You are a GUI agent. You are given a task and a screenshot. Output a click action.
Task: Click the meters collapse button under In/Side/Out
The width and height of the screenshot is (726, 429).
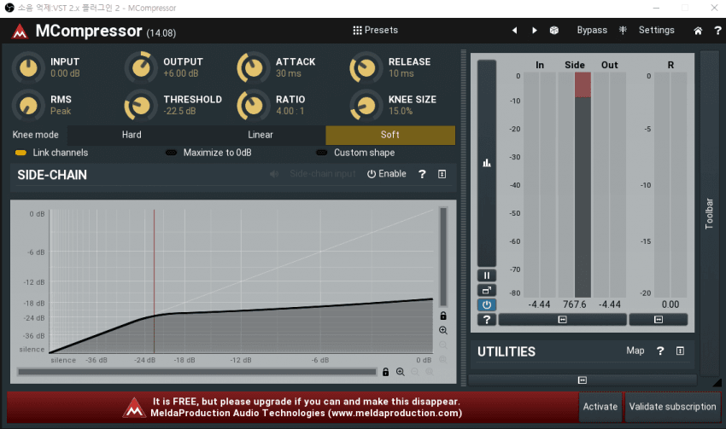[563, 320]
